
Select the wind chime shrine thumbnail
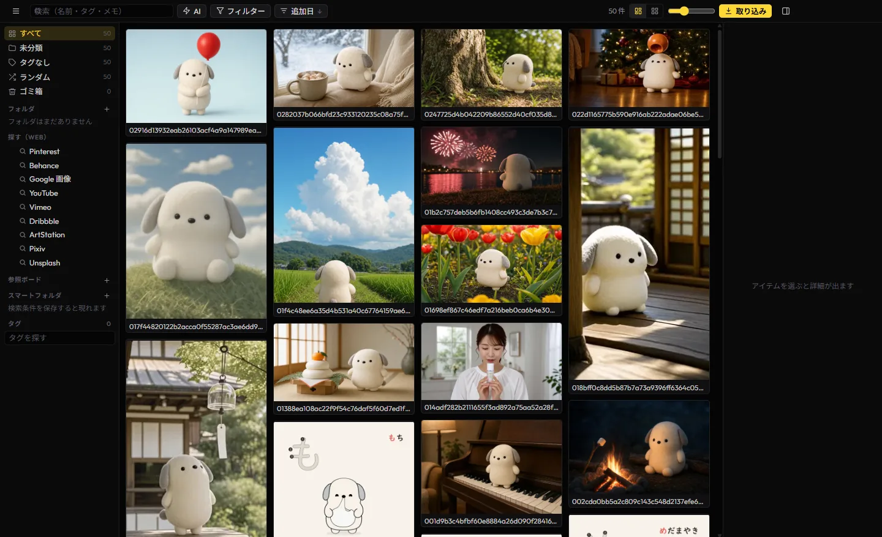(x=196, y=439)
